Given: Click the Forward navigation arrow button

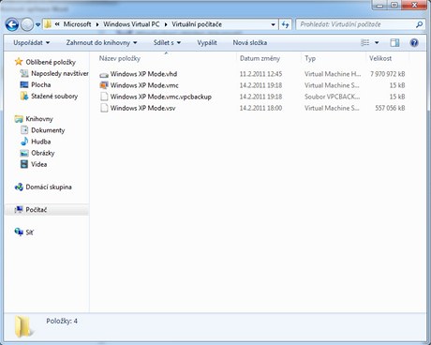Looking at the screenshot, I should tap(27, 24).
